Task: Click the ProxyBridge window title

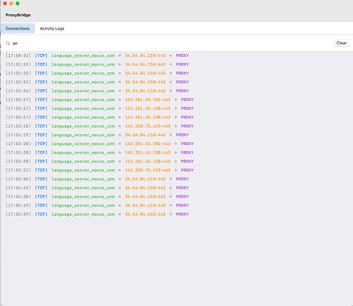Action: click(x=18, y=15)
